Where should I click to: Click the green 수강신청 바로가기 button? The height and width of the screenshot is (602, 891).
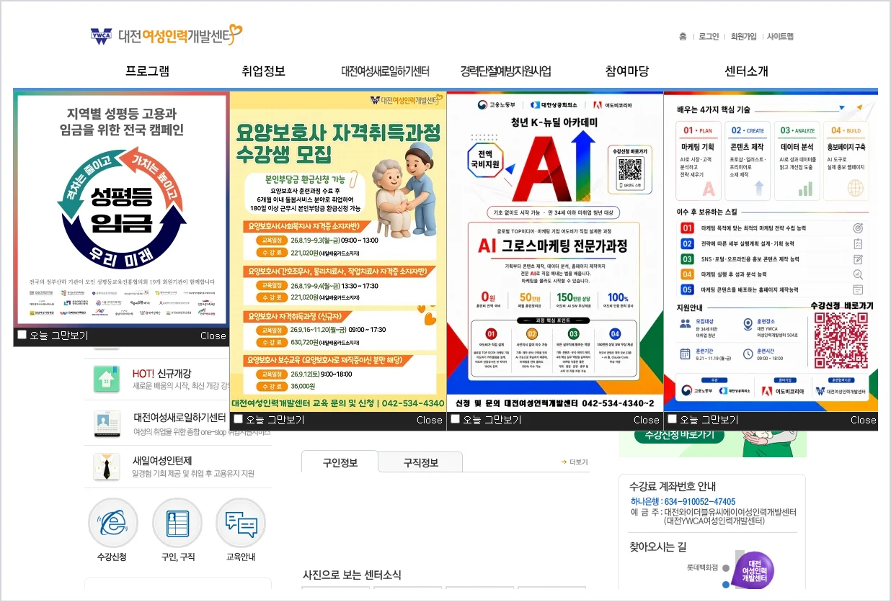[x=681, y=436]
